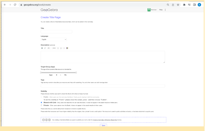Viewport: 205px width, 131px height.
Task: Go back using the browser back arrow
Action: 5,5
